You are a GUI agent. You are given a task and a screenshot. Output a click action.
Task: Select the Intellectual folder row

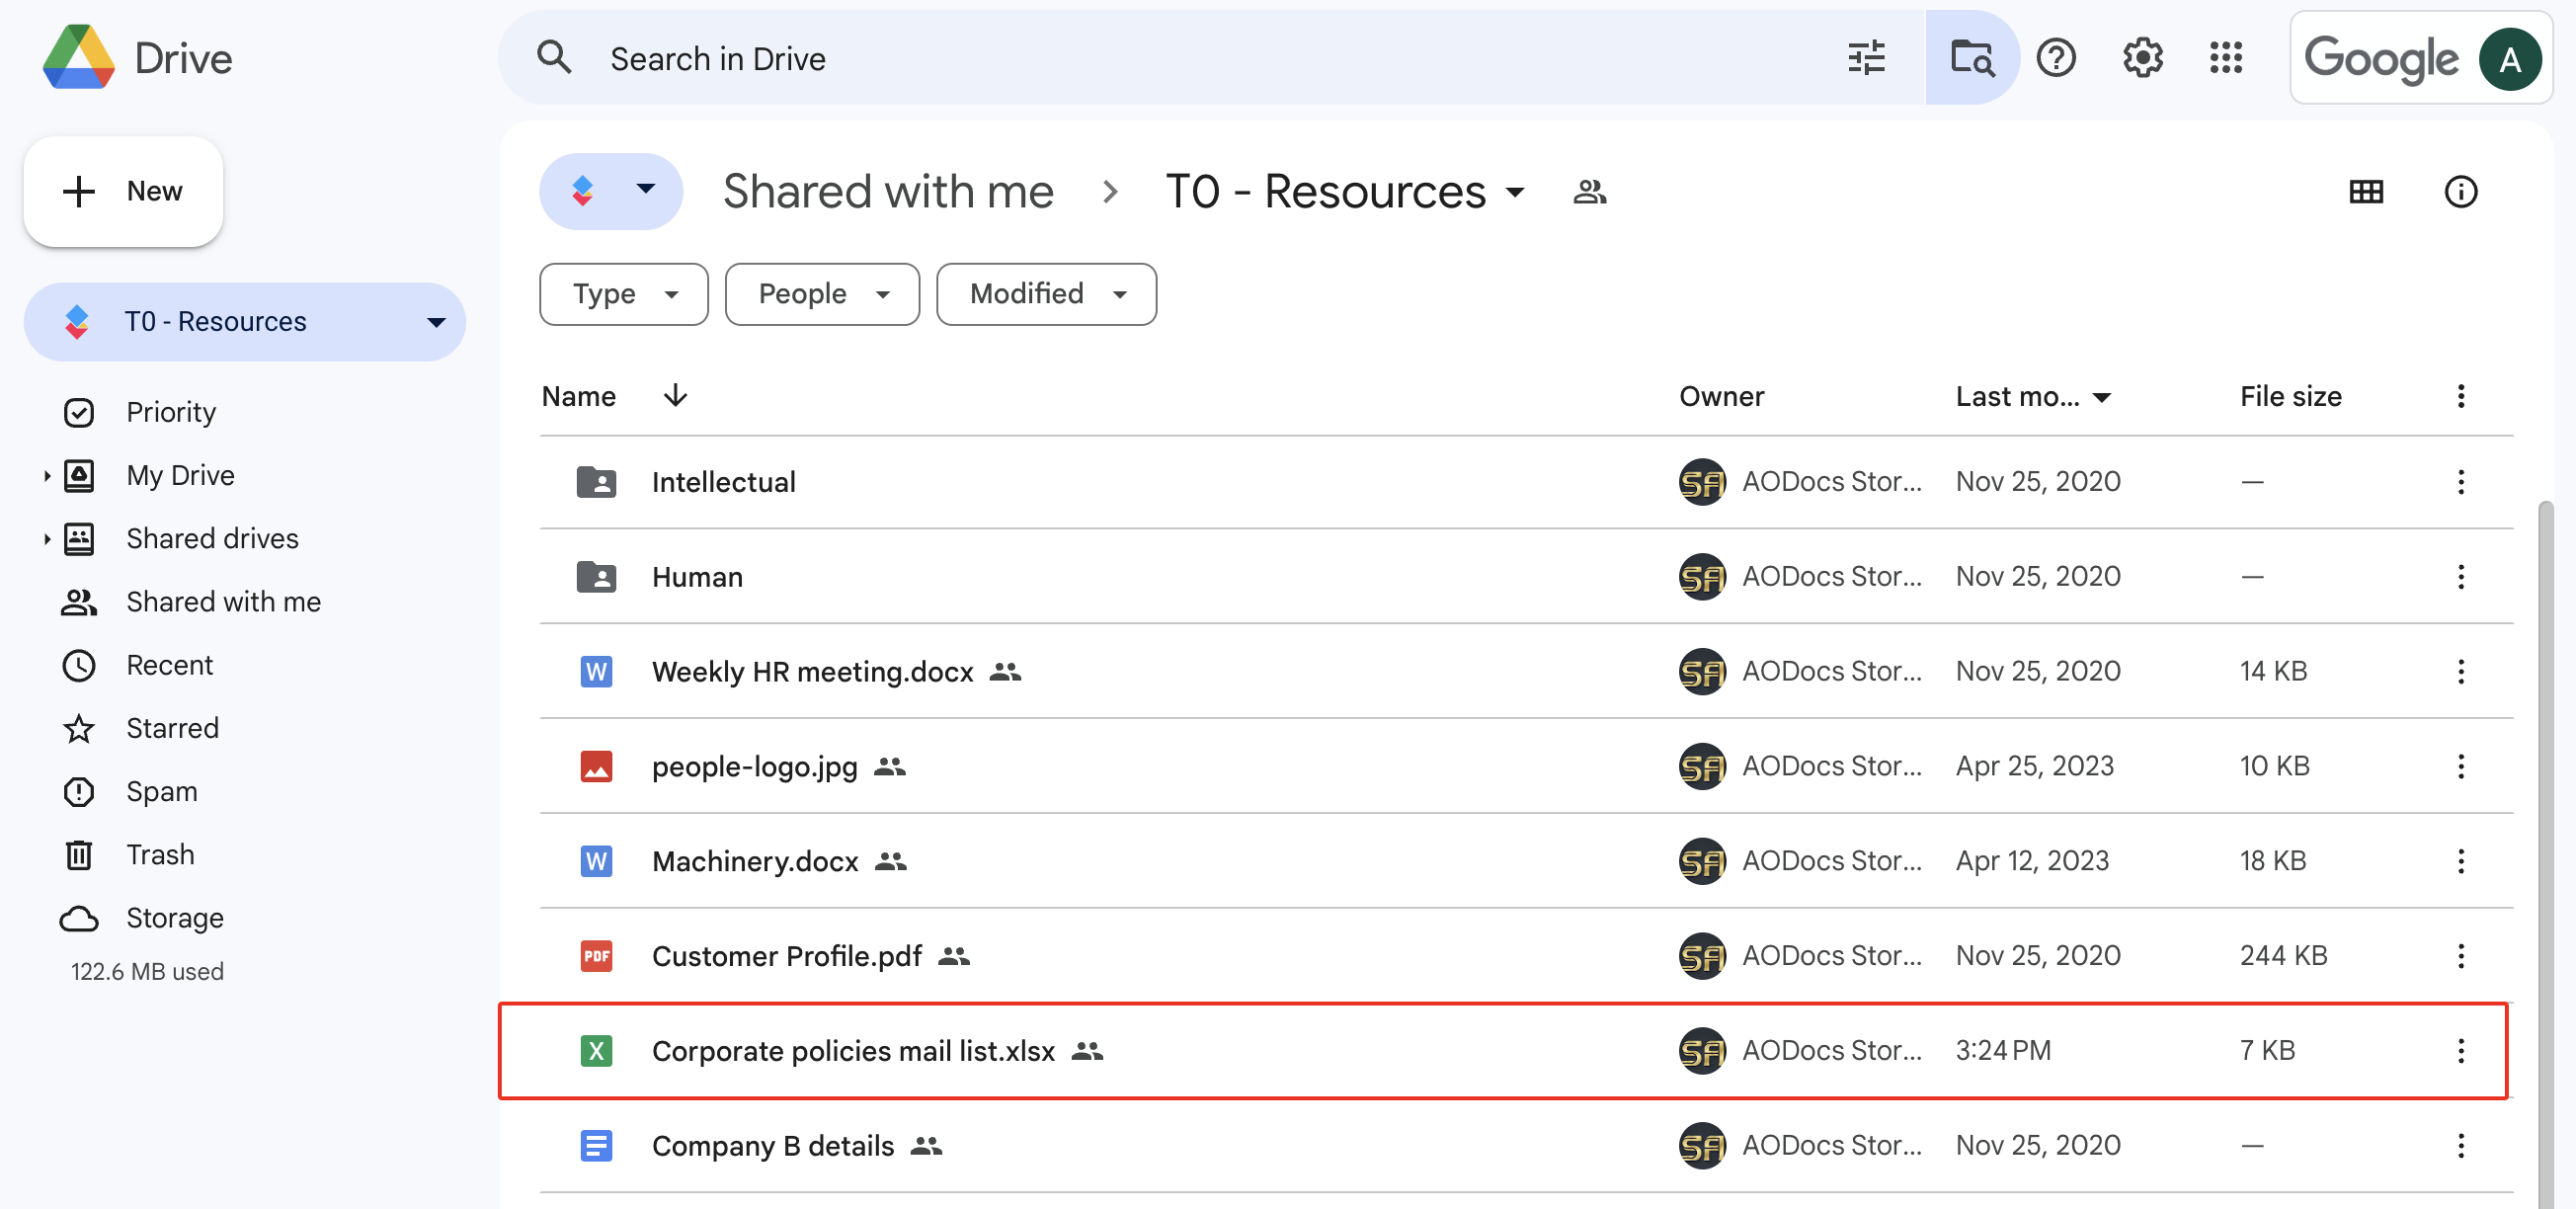click(1526, 482)
